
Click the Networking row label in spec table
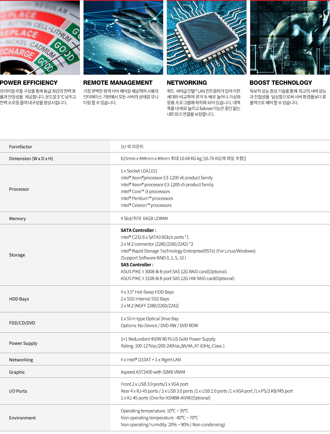[x=21, y=360]
